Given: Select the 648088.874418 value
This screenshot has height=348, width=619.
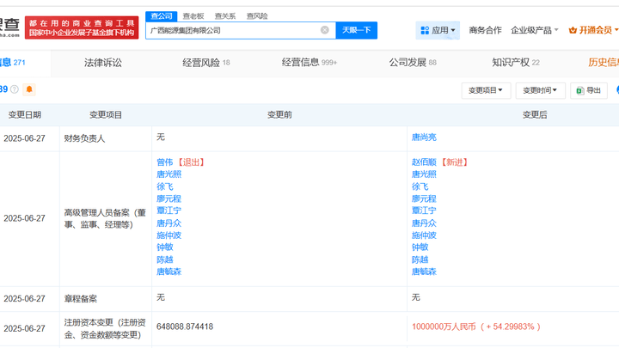Looking at the screenshot, I should [185, 327].
